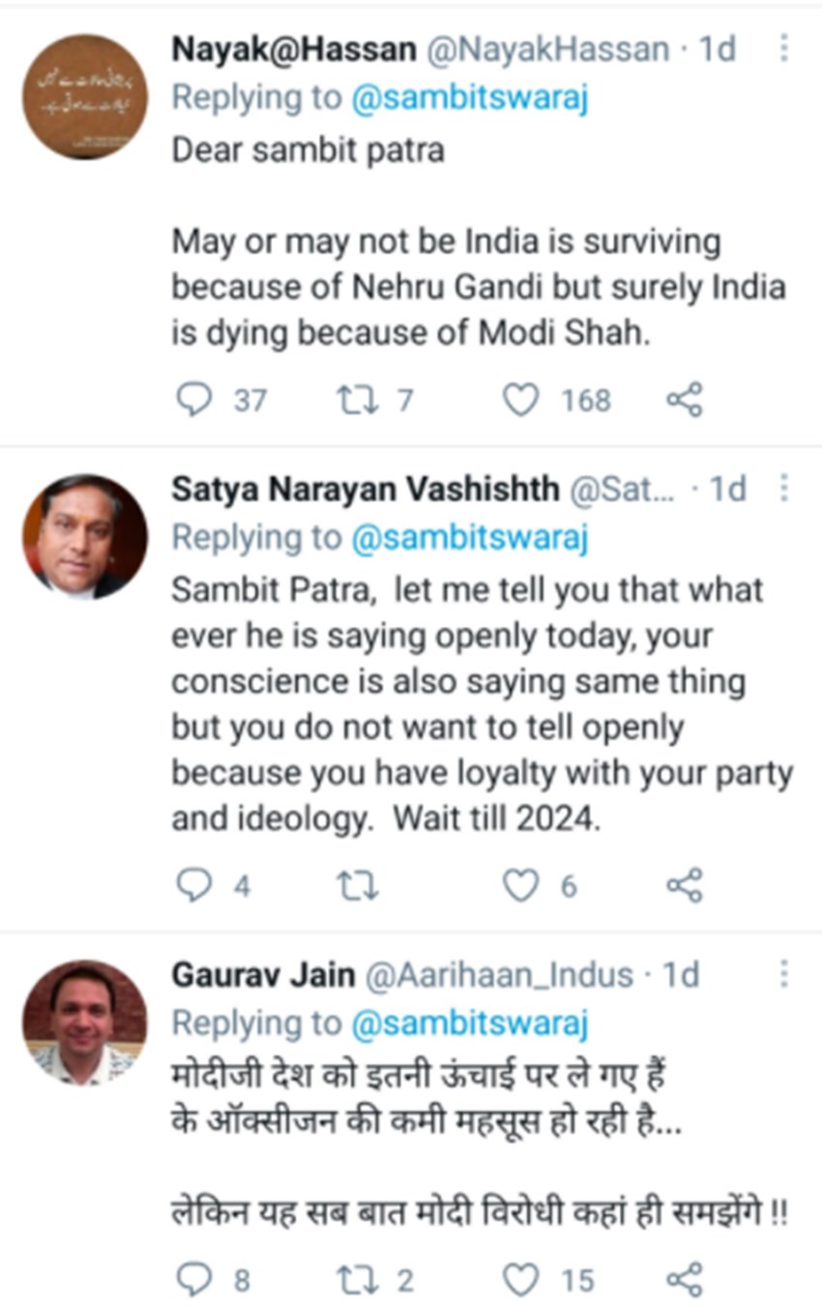Open Nayak@Hassan's profile avatar

(85, 97)
